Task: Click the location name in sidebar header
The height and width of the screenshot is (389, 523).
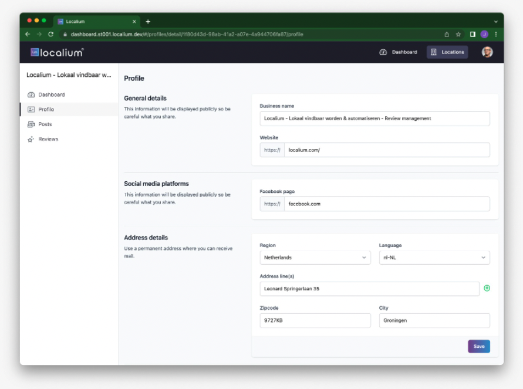Action: (x=69, y=75)
